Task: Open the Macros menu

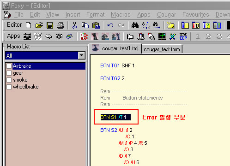Action: (x=121, y=15)
